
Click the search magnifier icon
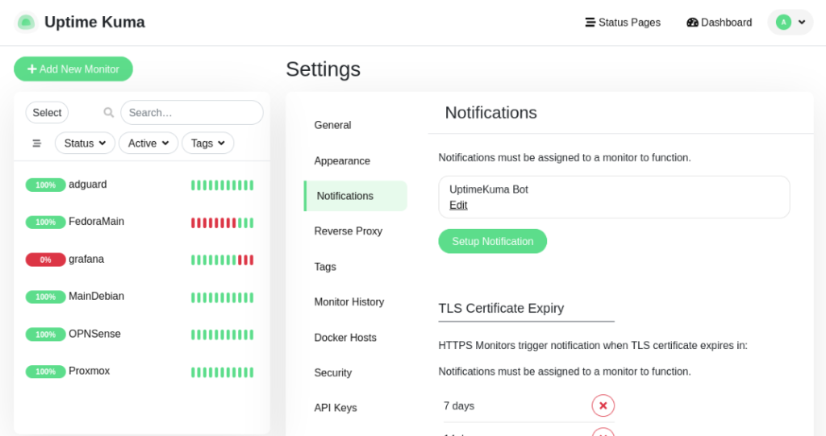(x=109, y=113)
